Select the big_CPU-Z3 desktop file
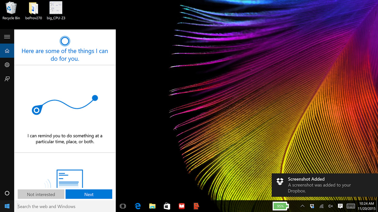Image resolution: width=378 pixels, height=212 pixels. (x=56, y=11)
